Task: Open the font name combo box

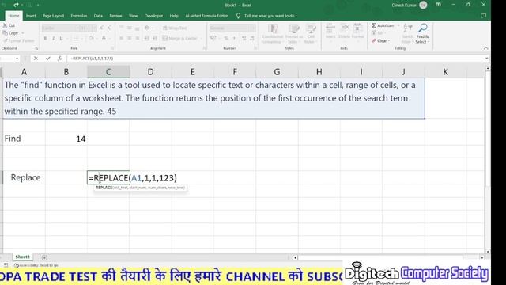Action: (x=60, y=28)
